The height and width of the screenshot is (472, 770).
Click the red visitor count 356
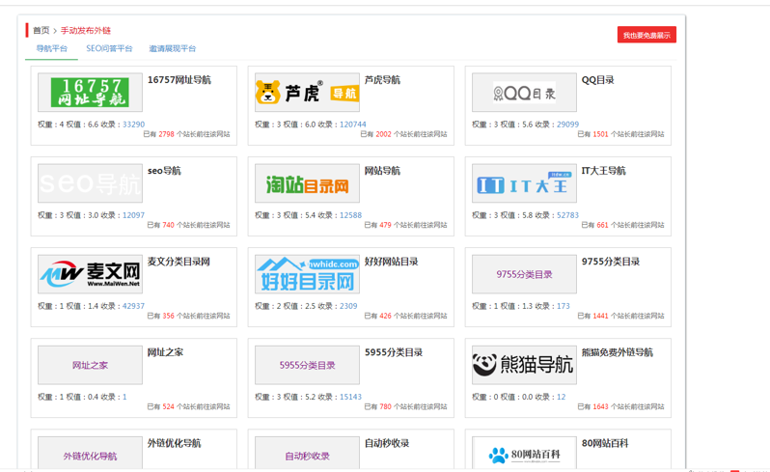coord(169,317)
